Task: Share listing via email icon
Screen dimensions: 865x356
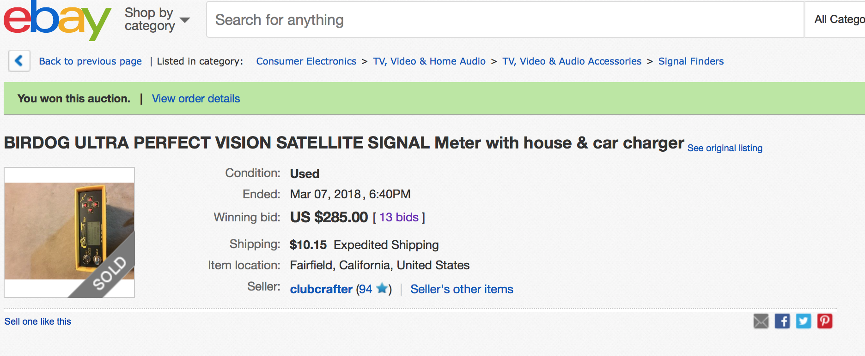Action: click(761, 321)
